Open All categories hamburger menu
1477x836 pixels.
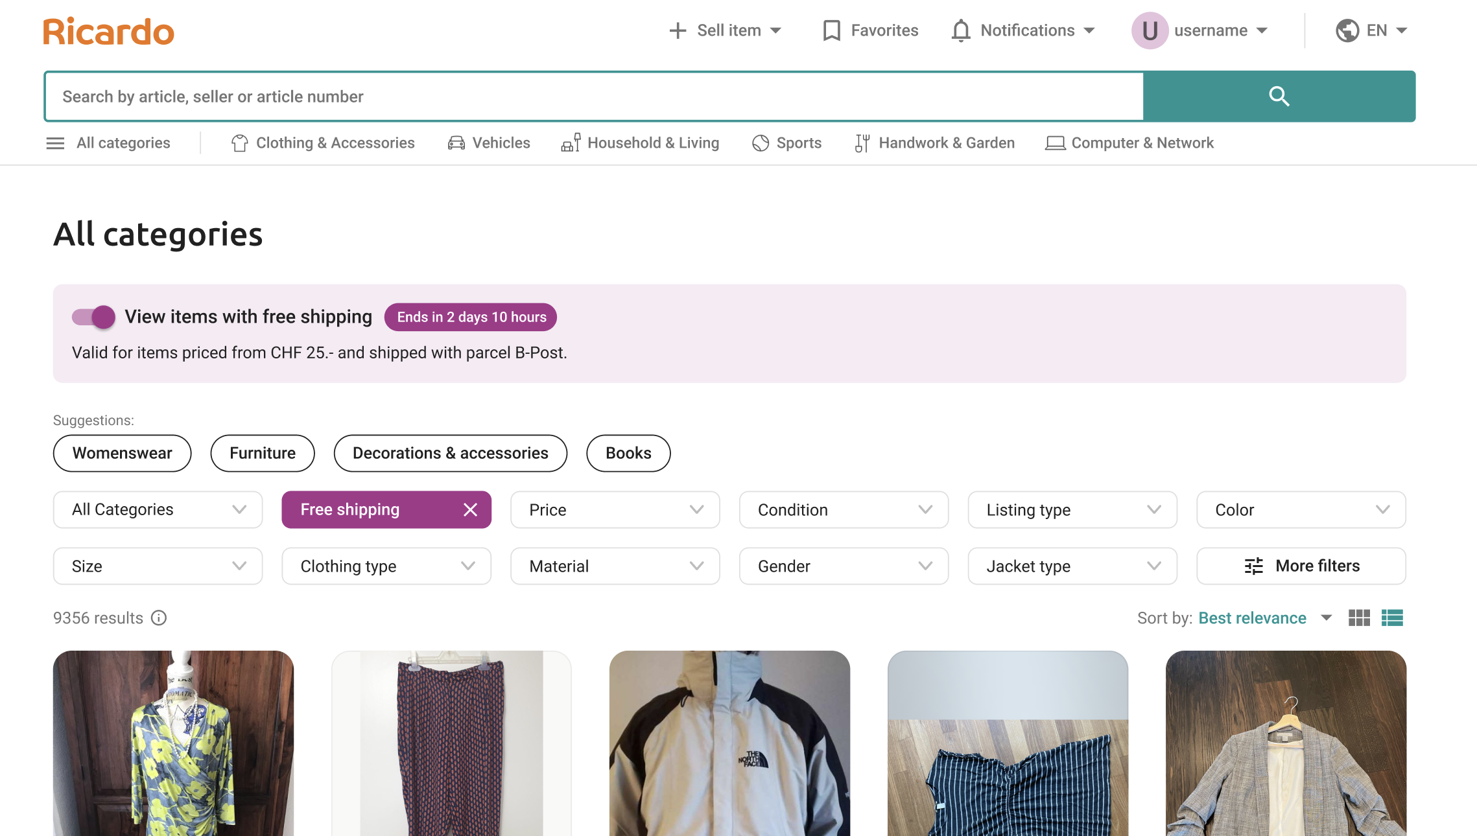click(56, 143)
